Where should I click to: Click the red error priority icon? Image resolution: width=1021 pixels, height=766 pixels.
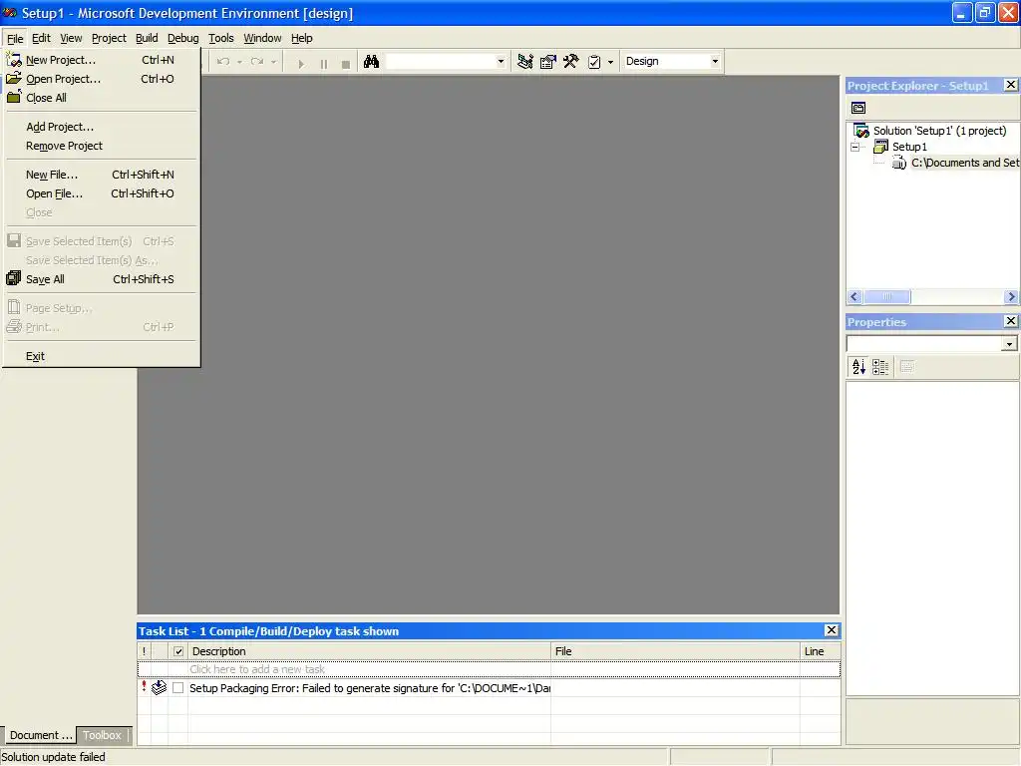[x=144, y=686]
